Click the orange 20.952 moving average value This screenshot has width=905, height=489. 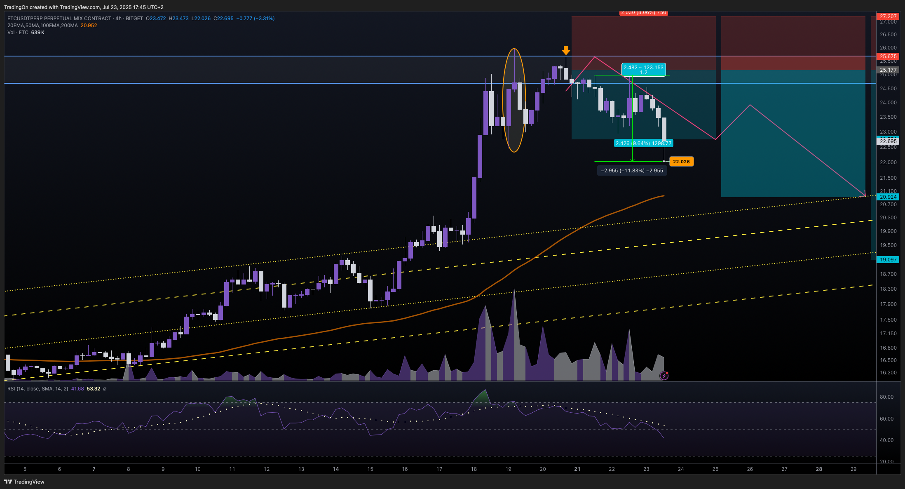click(x=89, y=26)
